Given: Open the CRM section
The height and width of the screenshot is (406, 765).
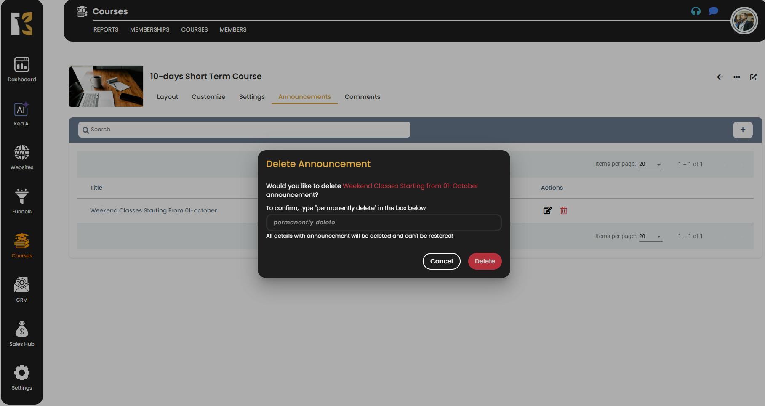Looking at the screenshot, I should click(x=21, y=290).
